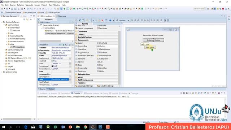Open background property editor button

[x=70, y=58]
